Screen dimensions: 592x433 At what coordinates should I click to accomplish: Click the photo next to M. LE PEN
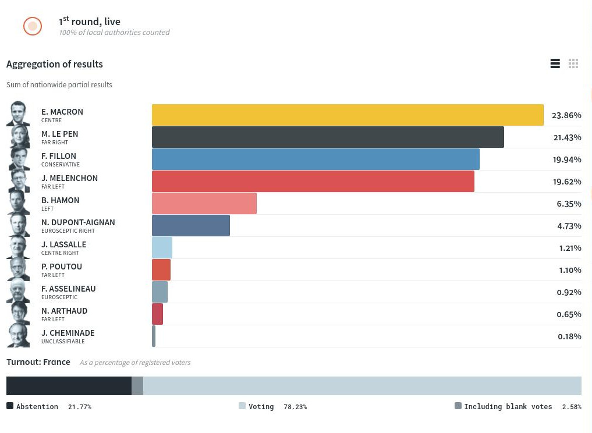19,136
